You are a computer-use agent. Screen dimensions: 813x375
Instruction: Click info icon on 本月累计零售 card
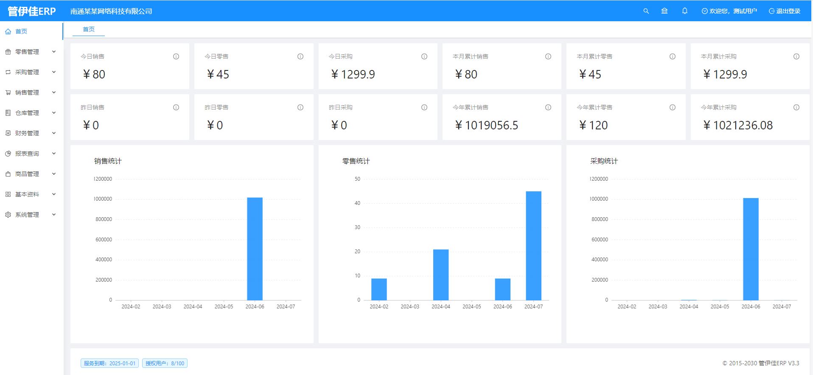[x=672, y=56]
